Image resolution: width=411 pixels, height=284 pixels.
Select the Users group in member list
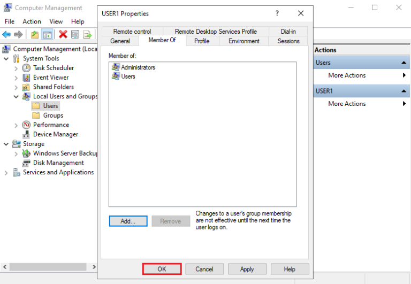[128, 76]
